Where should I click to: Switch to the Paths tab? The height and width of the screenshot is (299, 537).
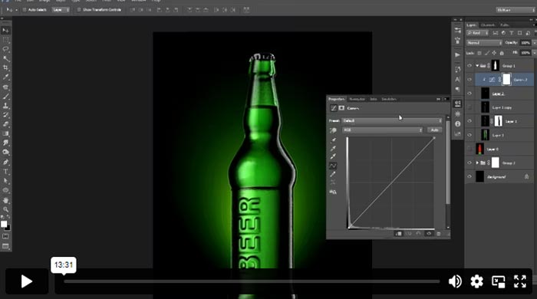click(x=505, y=25)
